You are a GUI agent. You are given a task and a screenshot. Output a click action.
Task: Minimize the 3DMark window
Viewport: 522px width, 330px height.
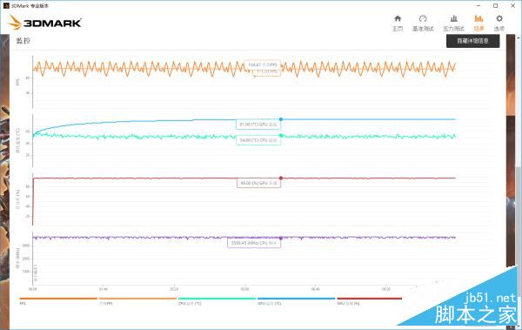(478, 6)
